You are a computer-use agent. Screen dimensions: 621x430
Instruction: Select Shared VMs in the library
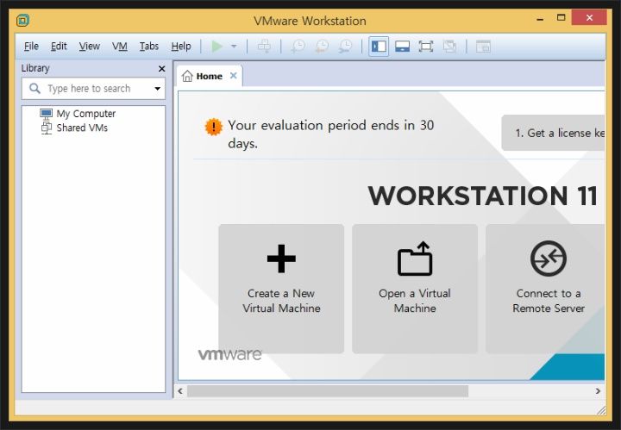click(x=74, y=128)
